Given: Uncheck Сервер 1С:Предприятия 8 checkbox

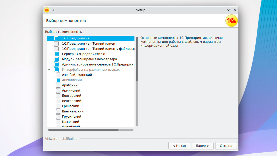Looking at the screenshot, I should point(56,54).
